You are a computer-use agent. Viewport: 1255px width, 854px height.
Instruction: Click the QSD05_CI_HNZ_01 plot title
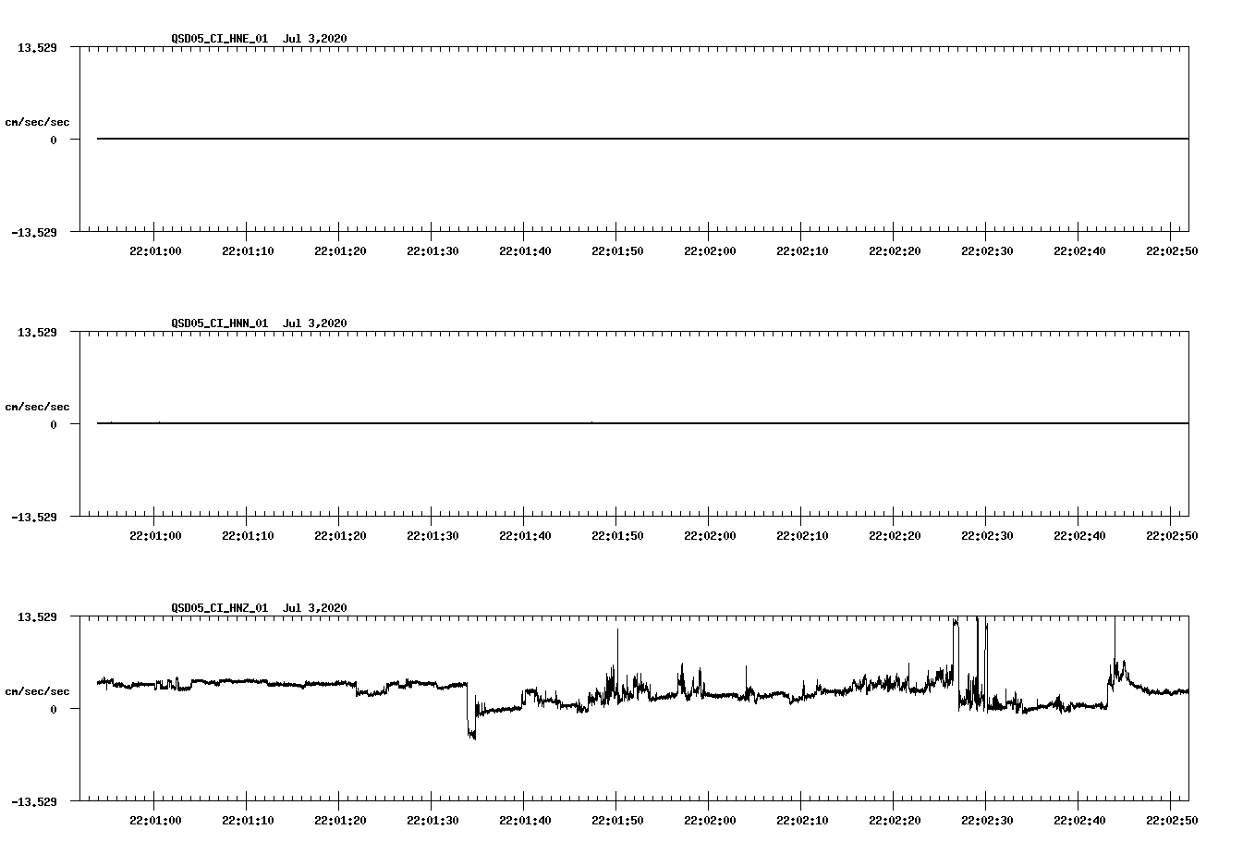(259, 607)
